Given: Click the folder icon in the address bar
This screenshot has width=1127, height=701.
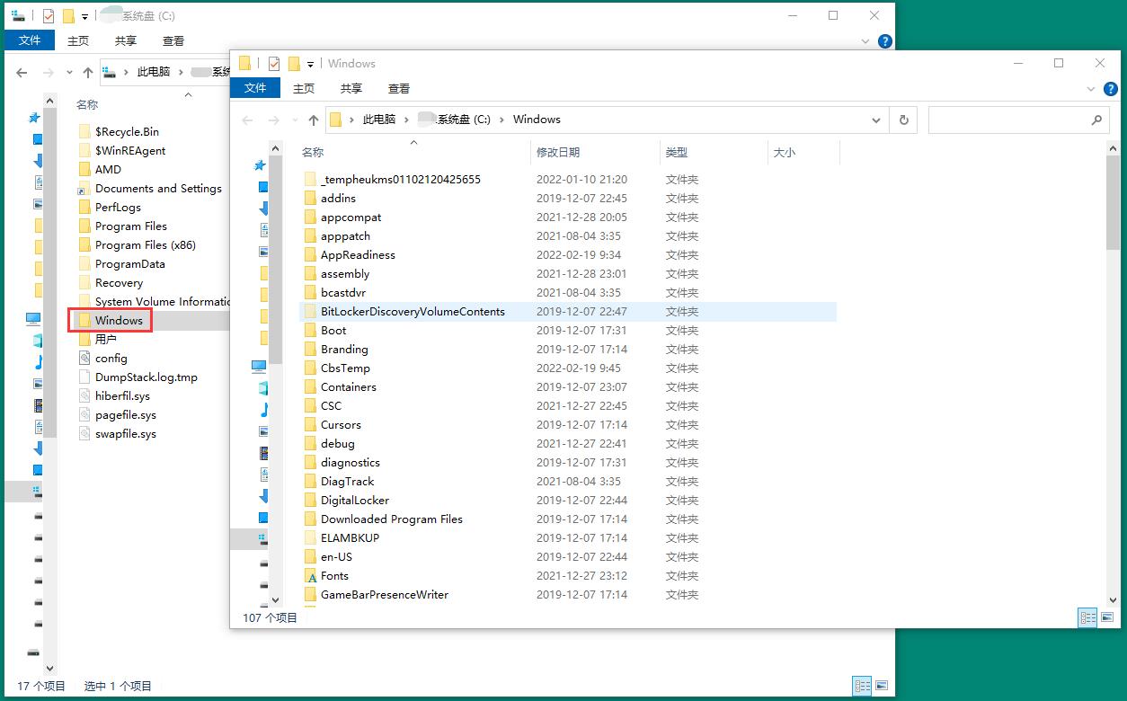Looking at the screenshot, I should pos(334,120).
